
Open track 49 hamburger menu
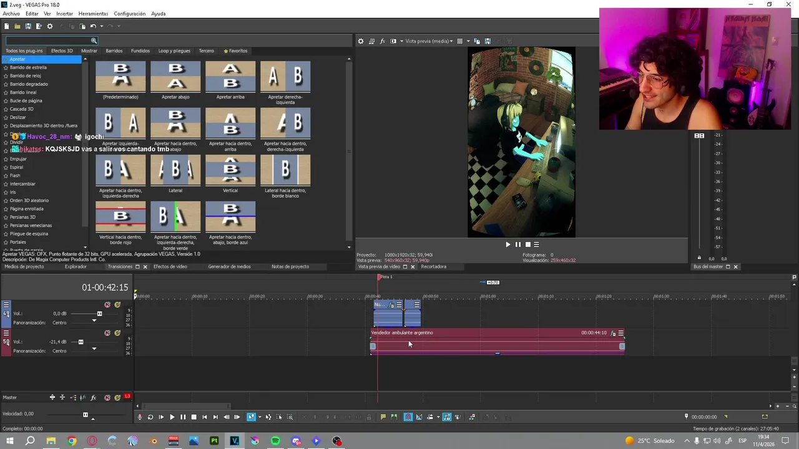(x=6, y=305)
